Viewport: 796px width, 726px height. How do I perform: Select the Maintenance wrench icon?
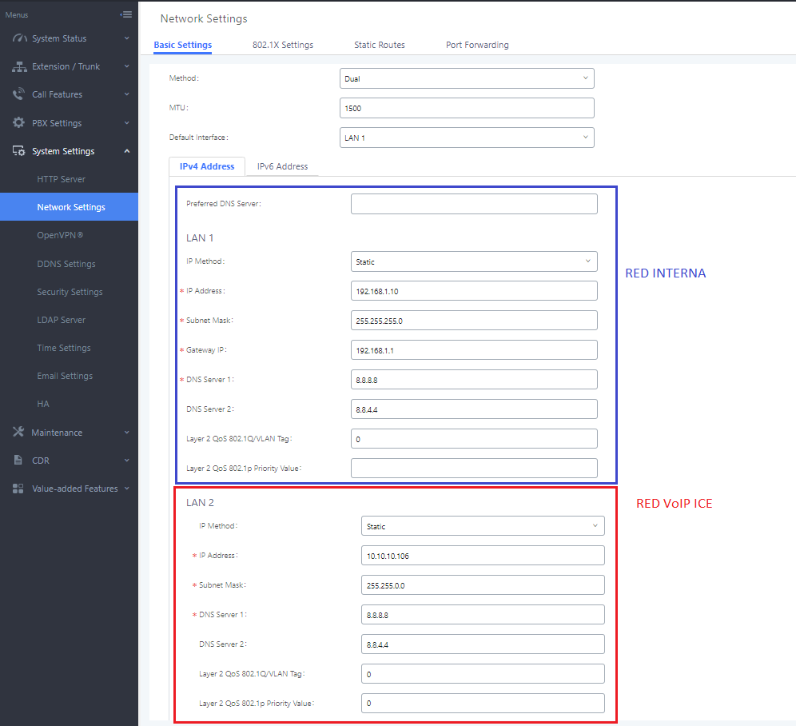pyautogui.click(x=18, y=432)
